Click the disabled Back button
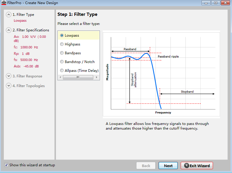Screen dimensions: 232x173 click(x=146, y=166)
